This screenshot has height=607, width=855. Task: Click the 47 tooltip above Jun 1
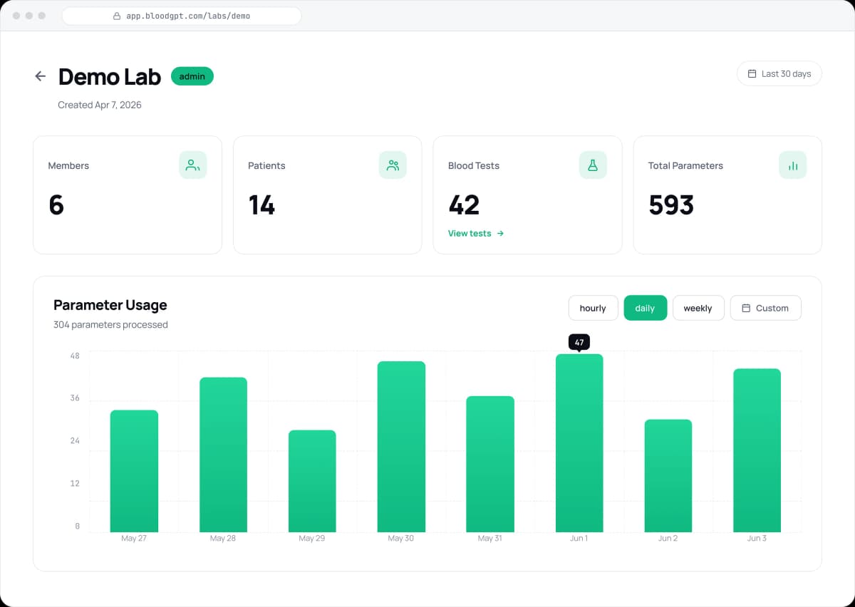[579, 343]
